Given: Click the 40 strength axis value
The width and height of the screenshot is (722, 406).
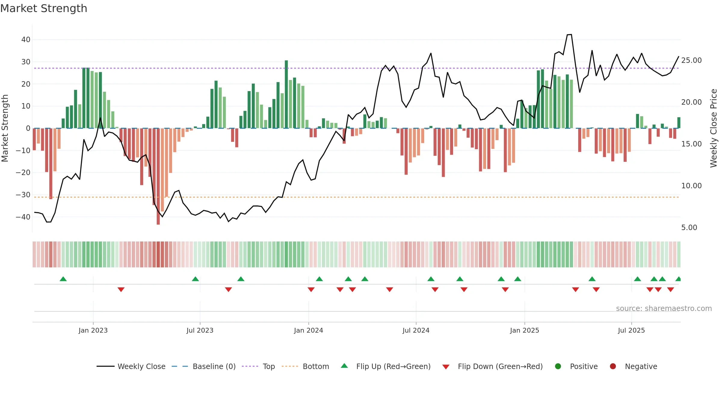Looking at the screenshot, I should point(26,40).
